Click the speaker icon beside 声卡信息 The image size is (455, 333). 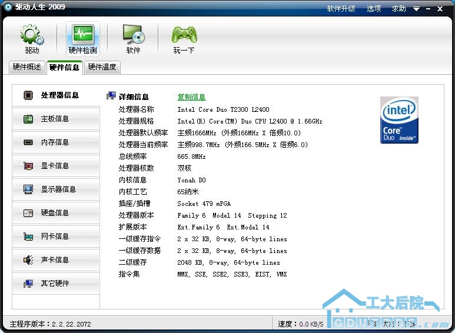pos(28,260)
